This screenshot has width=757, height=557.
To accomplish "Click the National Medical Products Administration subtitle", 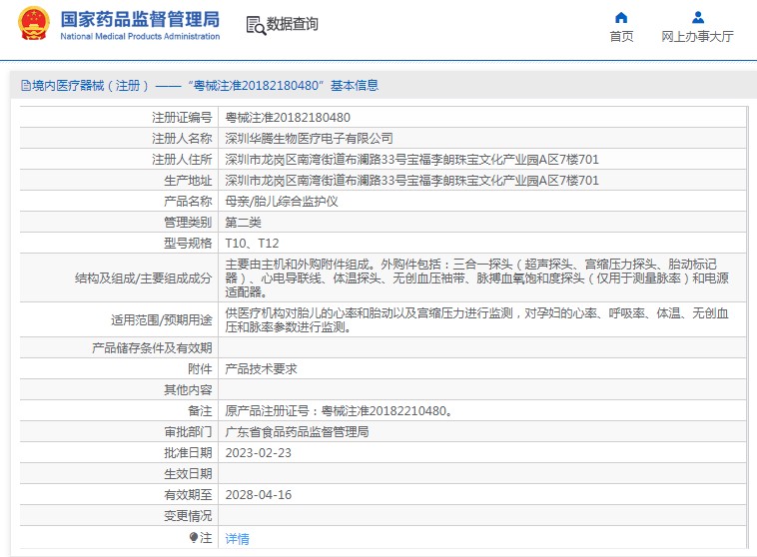I will [x=140, y=36].
